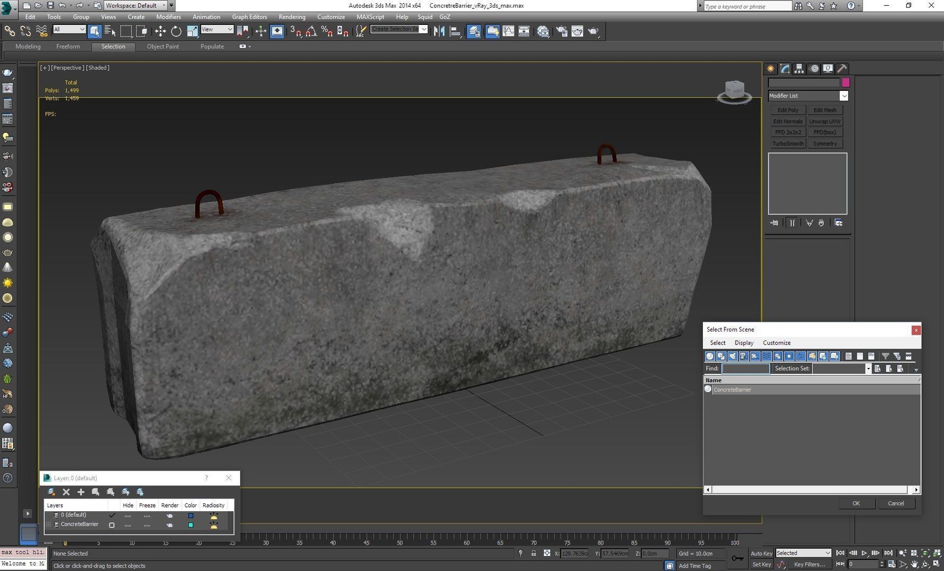Open the Rendering menu
944x571 pixels.
292,17
